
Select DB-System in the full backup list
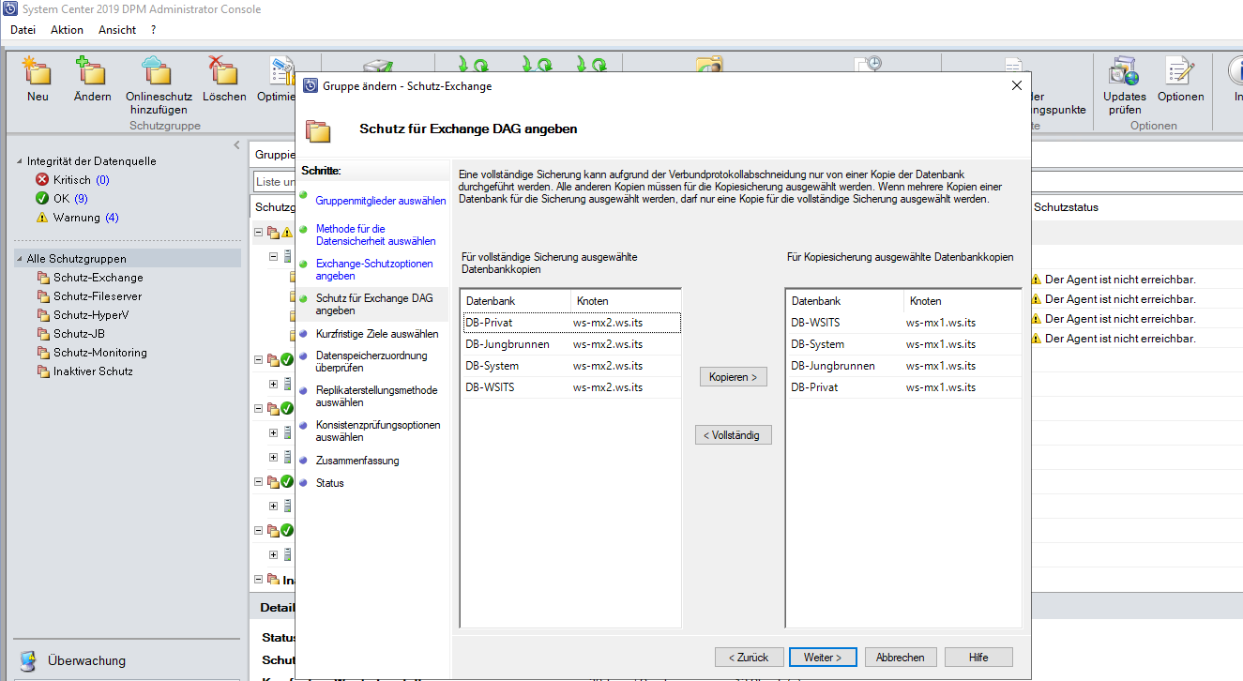(570, 366)
